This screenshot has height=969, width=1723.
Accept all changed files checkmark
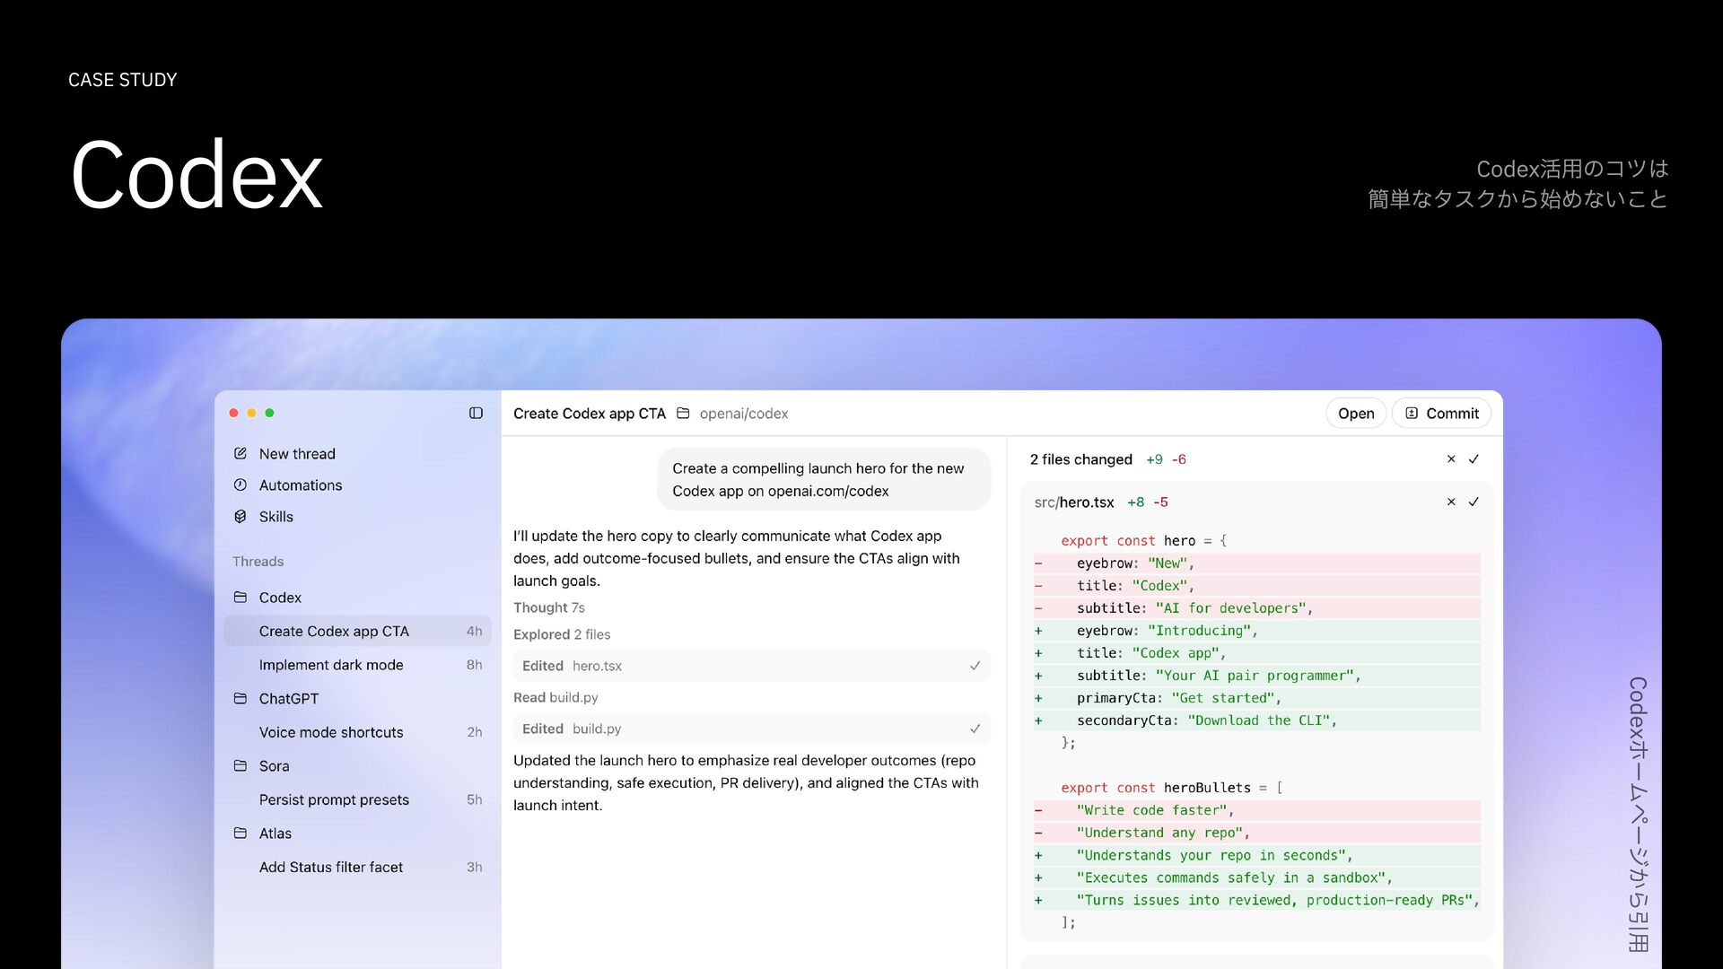pyautogui.click(x=1474, y=459)
